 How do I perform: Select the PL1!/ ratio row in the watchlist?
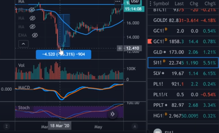point(183,95)
